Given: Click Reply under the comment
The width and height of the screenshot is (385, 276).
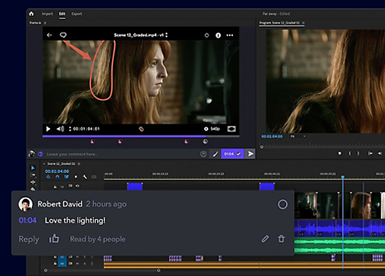Looking at the screenshot, I should click(x=29, y=239).
